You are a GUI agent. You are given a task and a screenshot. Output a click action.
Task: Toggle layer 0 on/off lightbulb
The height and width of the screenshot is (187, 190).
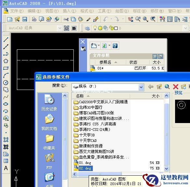coord(95,28)
